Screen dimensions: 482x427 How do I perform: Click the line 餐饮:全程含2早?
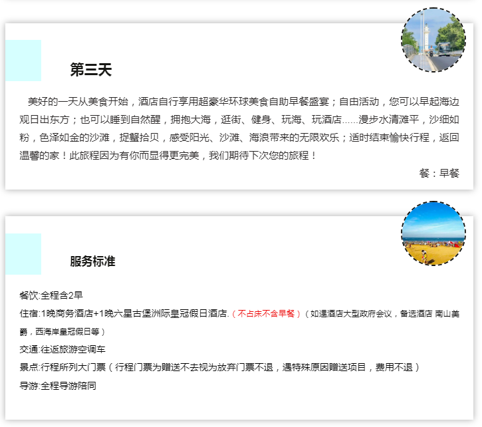[51, 295]
